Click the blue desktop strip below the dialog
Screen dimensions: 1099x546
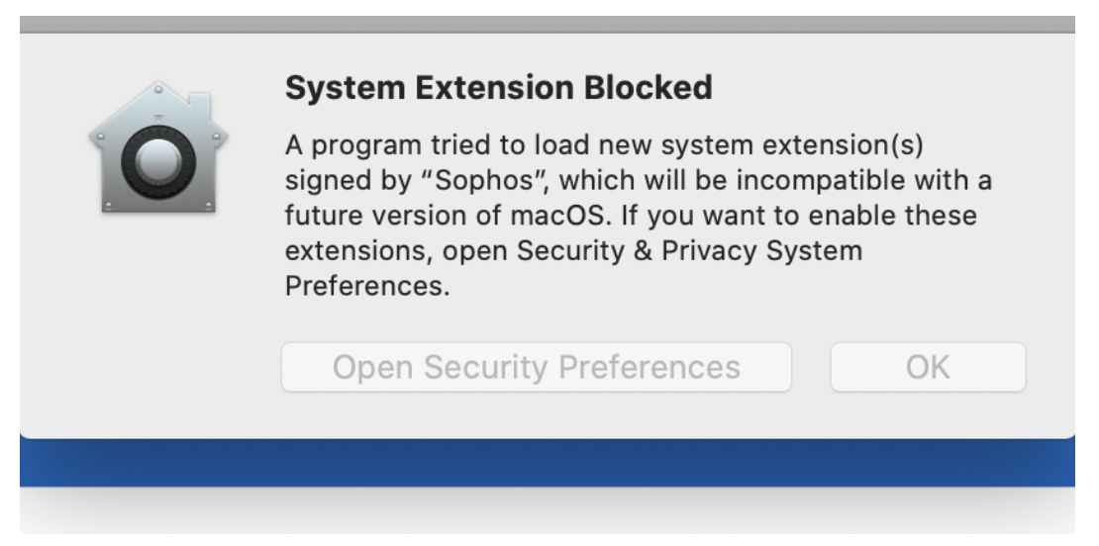tap(547, 463)
